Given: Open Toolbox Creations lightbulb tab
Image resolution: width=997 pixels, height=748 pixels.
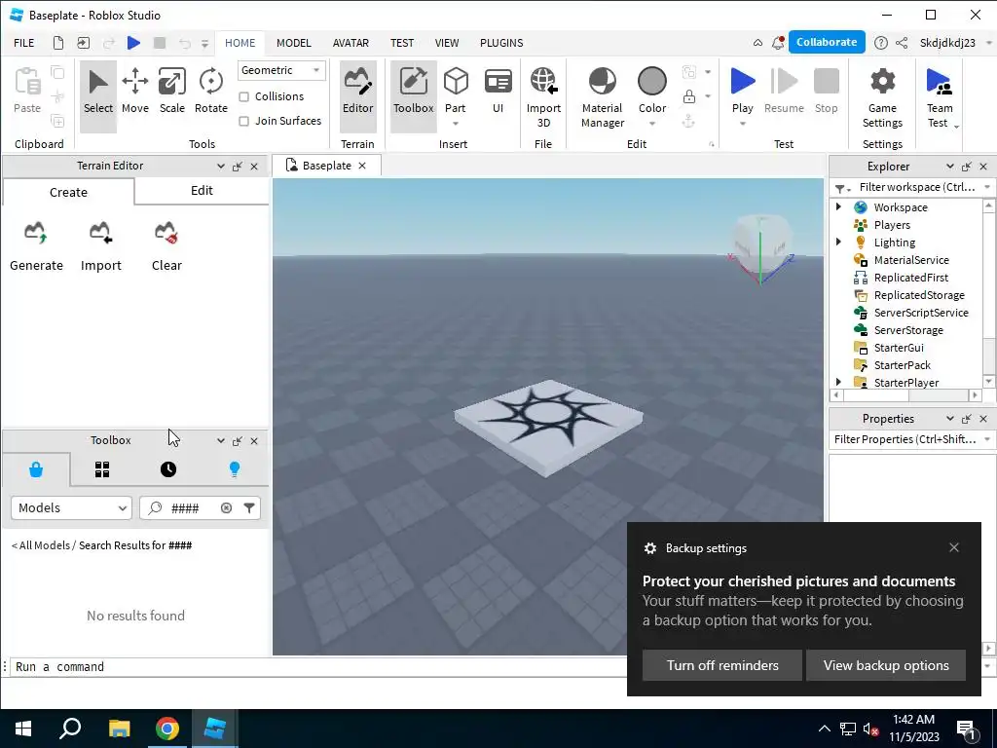Looking at the screenshot, I should pyautogui.click(x=234, y=469).
